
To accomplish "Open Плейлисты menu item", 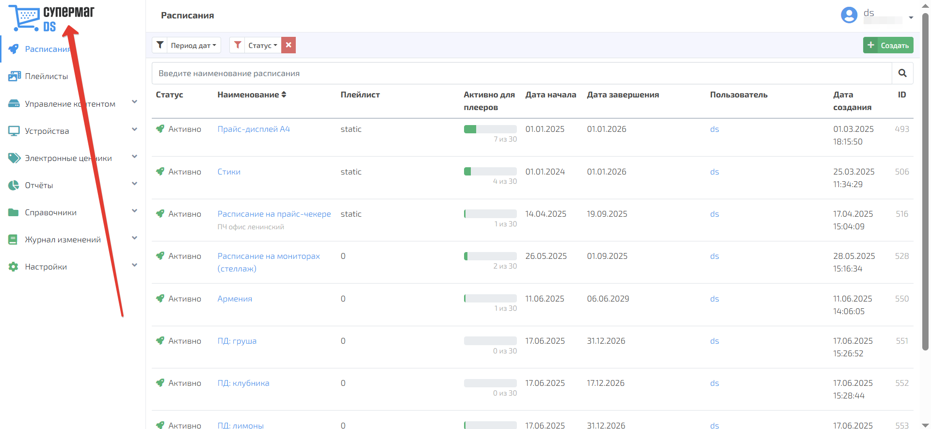I will coord(47,76).
